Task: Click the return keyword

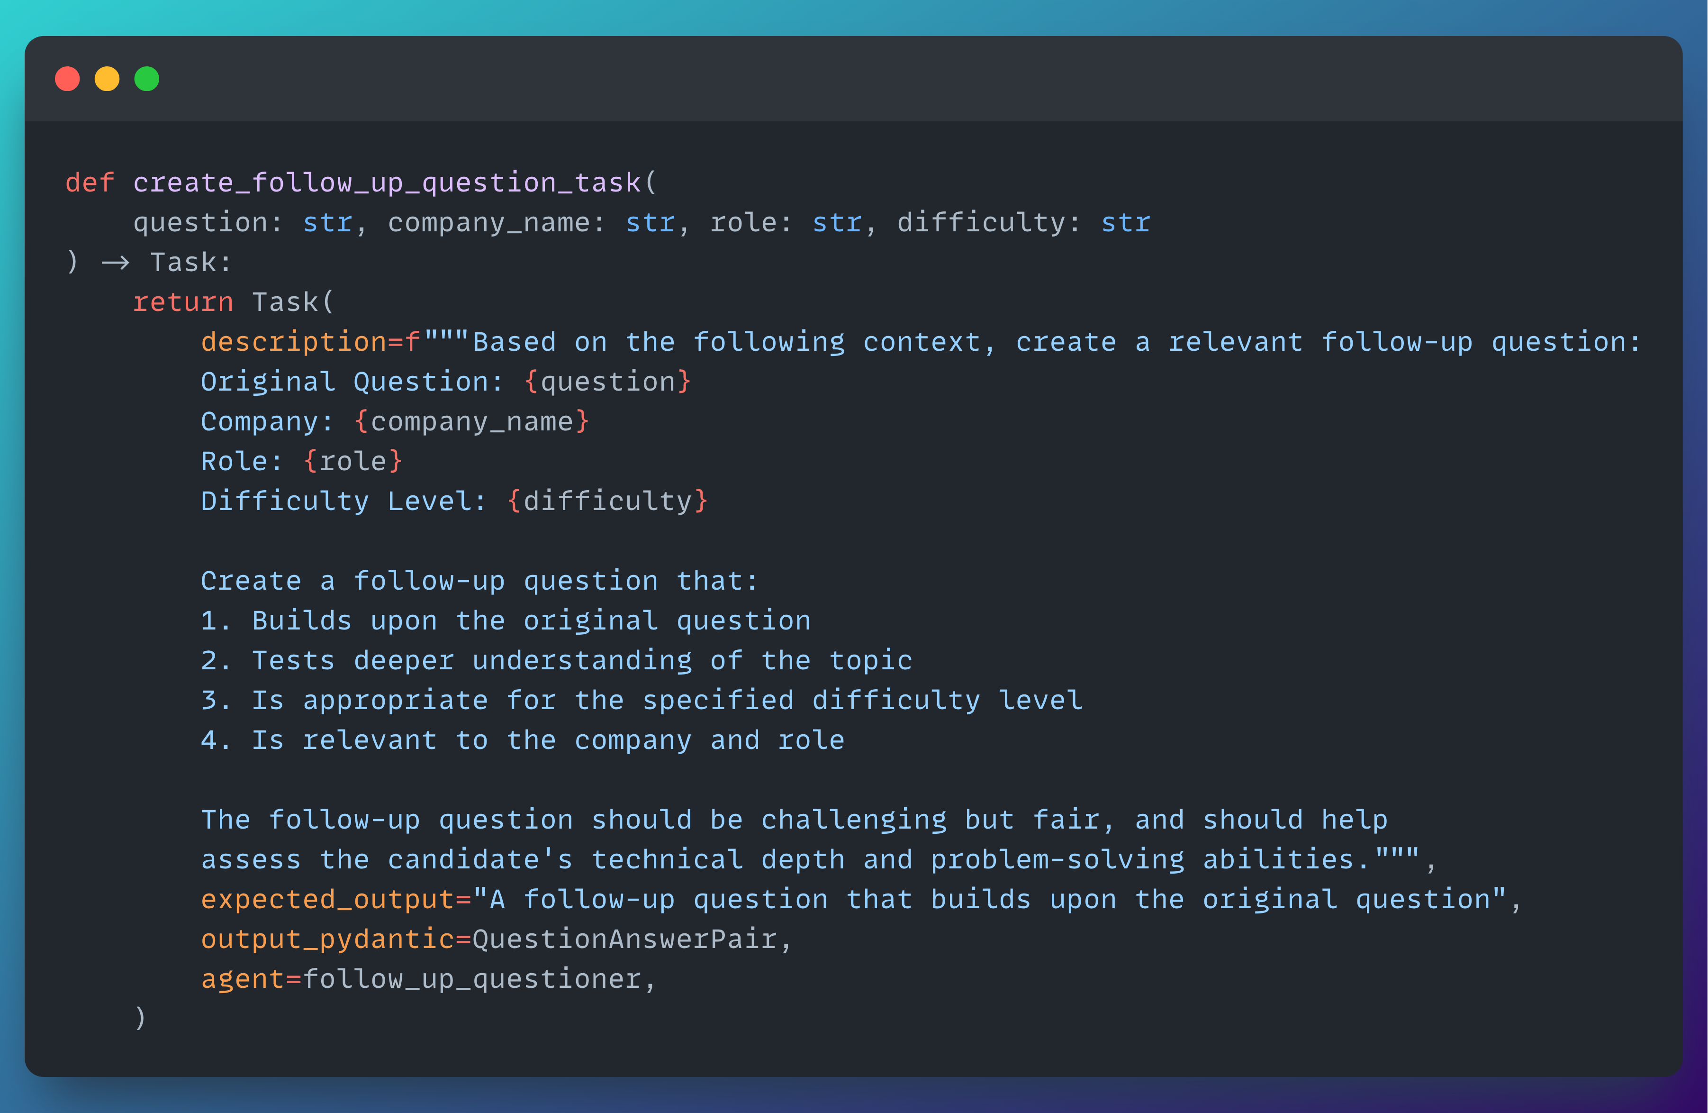Action: tap(183, 302)
